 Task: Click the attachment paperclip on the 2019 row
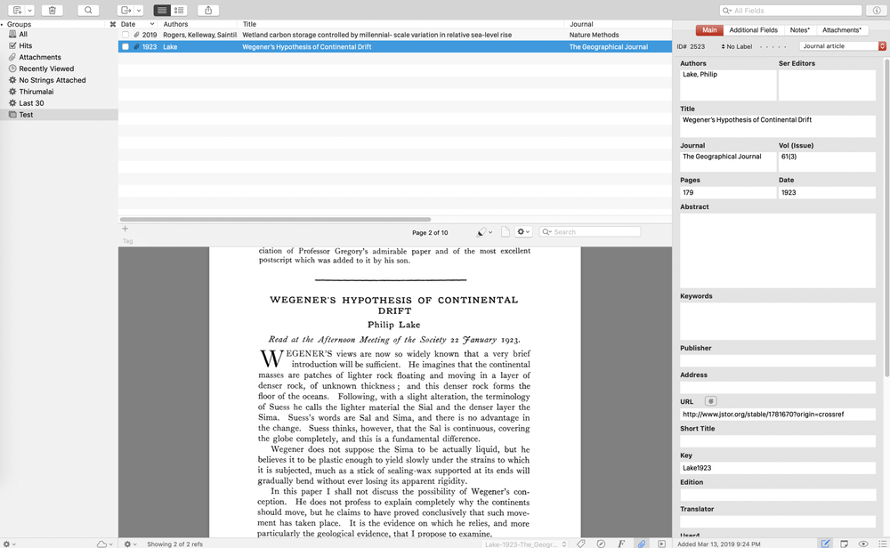tap(136, 35)
